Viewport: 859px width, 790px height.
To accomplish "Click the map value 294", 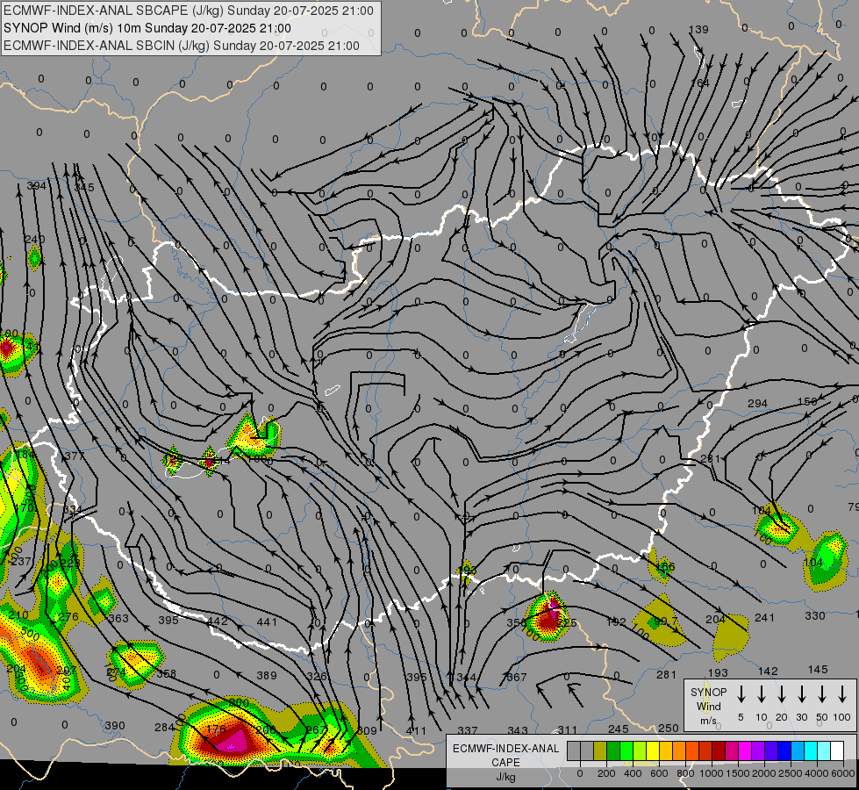I will 757,403.
